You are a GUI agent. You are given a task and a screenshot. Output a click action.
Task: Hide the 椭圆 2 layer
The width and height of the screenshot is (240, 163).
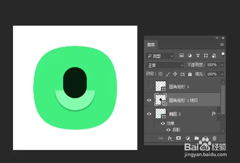click(x=149, y=114)
